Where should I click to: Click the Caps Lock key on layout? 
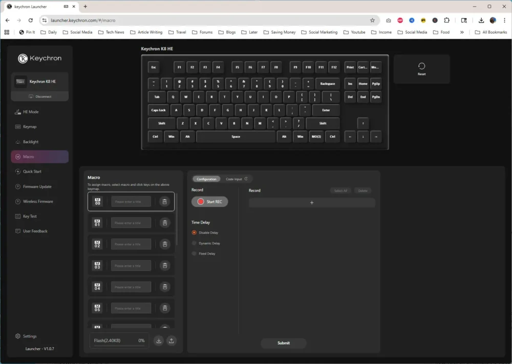tap(158, 111)
